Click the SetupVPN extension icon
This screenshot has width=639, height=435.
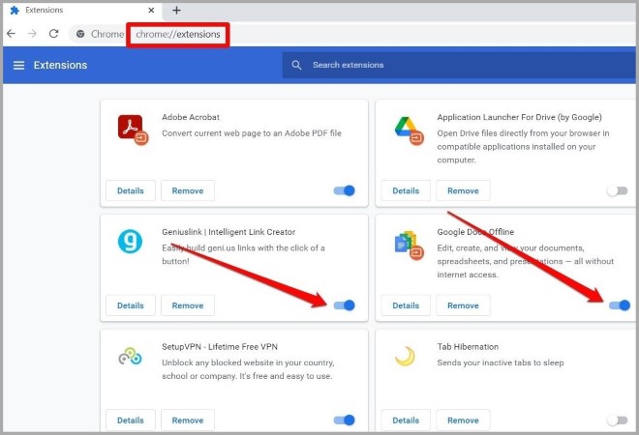tap(130, 356)
